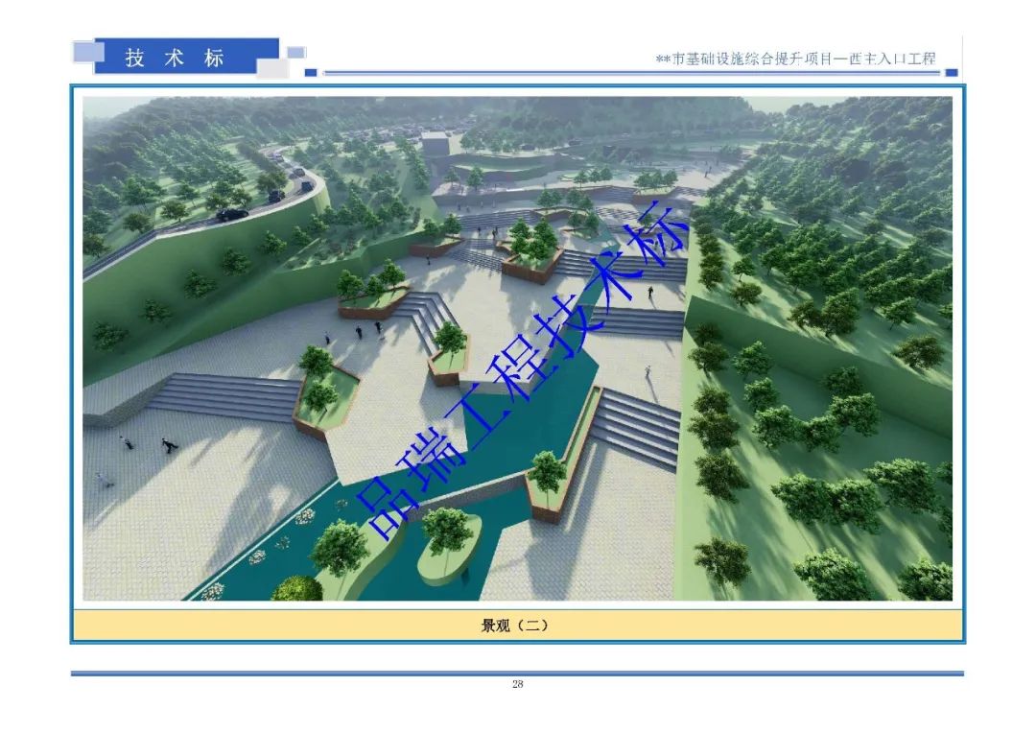
Task: Click the small blue square at header's right end
Action: [951, 71]
